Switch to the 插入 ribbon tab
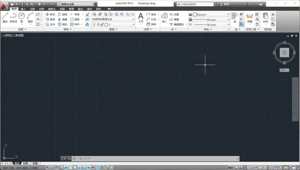This screenshot has width=300, height=170. click(x=23, y=9)
